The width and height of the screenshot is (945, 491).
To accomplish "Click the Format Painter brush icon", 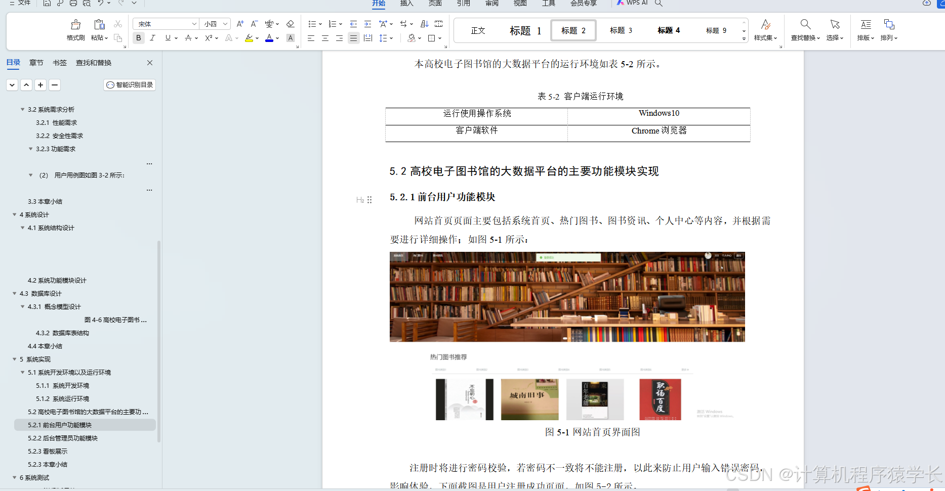I will (76, 24).
